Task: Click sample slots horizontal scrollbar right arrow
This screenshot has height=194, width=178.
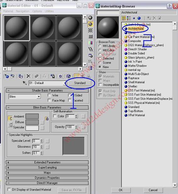Action: 80,69
